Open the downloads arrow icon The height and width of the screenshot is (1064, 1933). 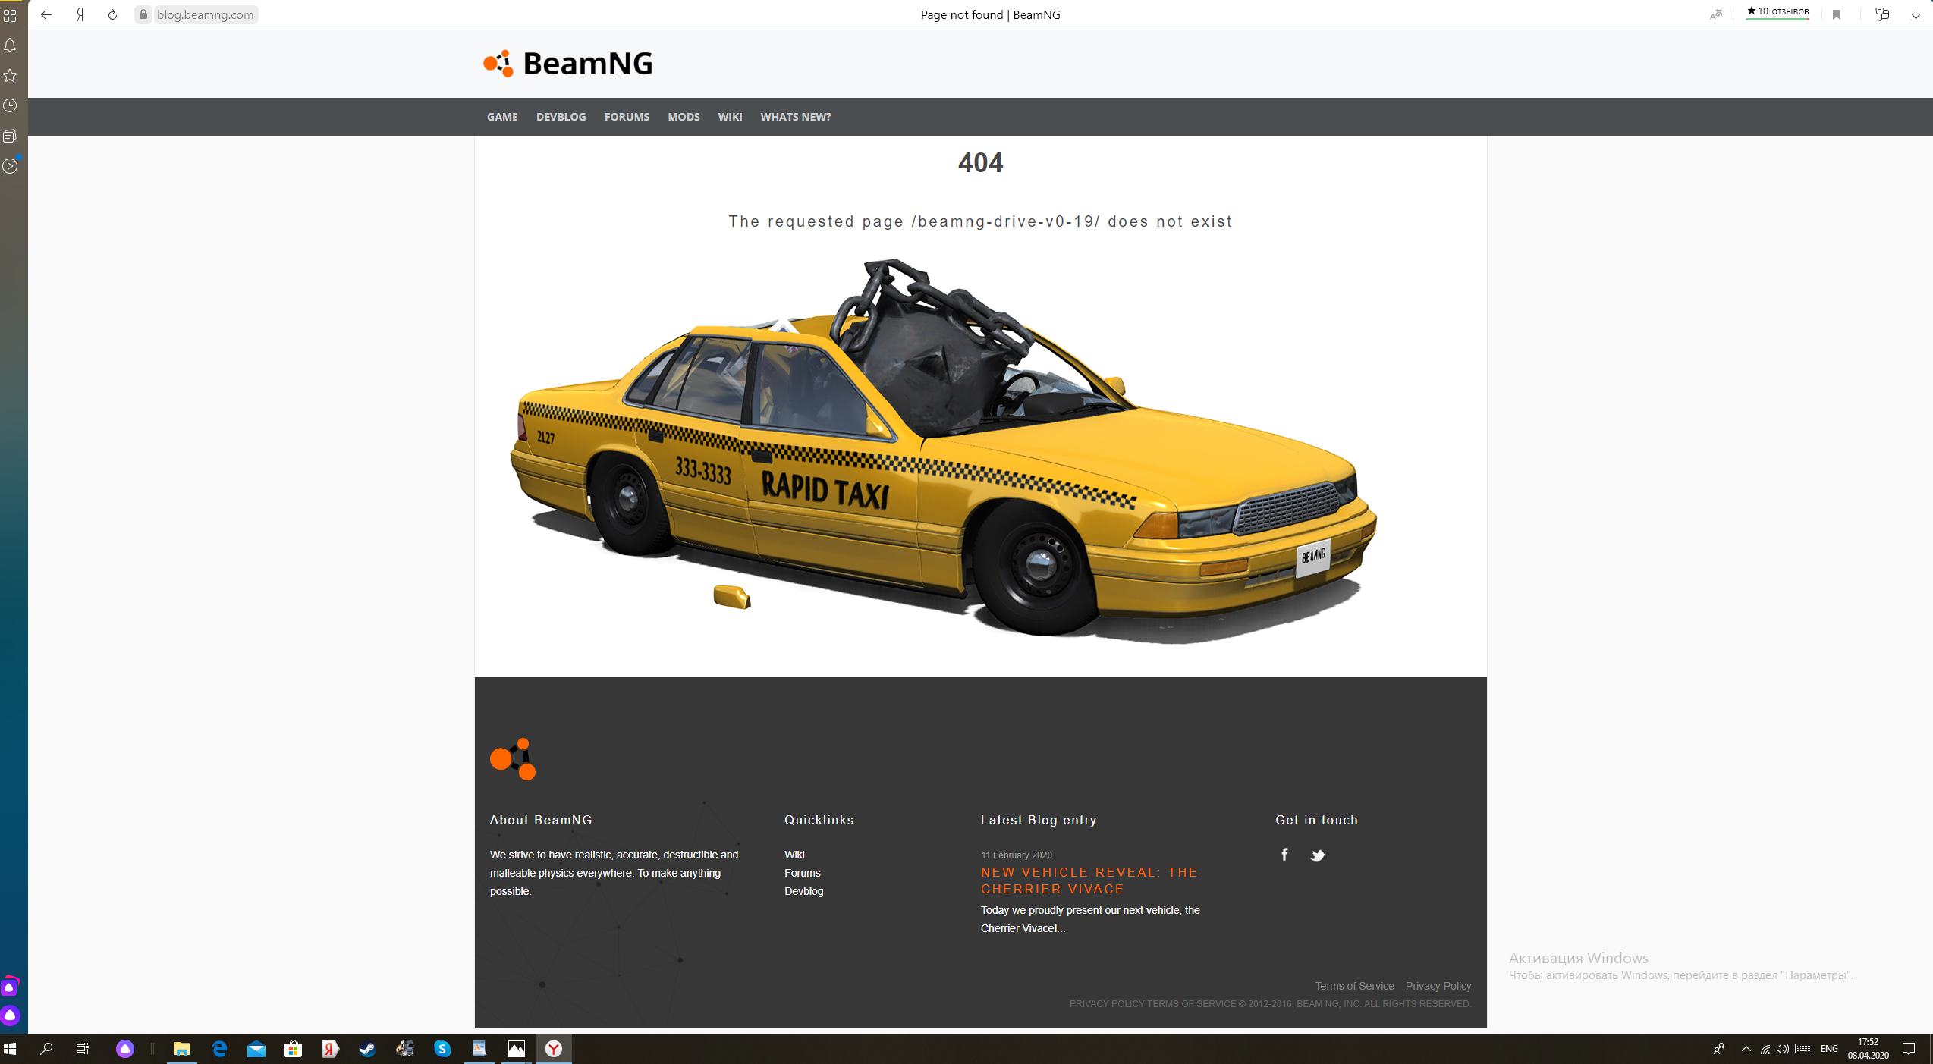(x=1915, y=14)
